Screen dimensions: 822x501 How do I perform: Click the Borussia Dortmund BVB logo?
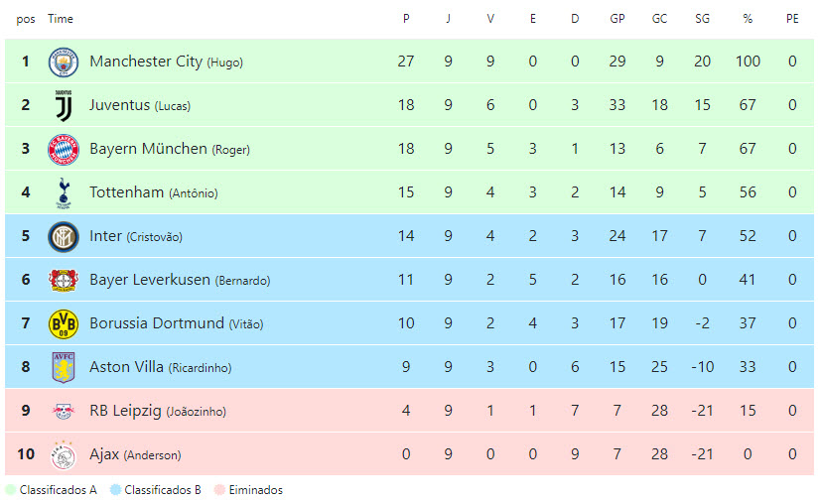[x=64, y=323]
